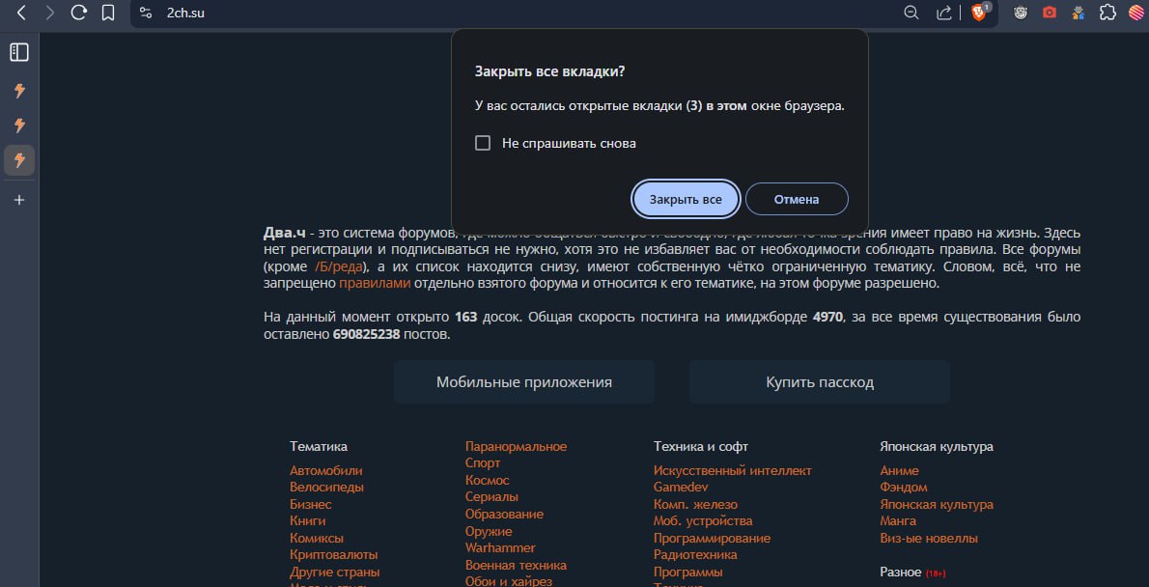The width and height of the screenshot is (1149, 587).
Task: Open the extensions puzzle-piece menu
Action: tap(1108, 13)
